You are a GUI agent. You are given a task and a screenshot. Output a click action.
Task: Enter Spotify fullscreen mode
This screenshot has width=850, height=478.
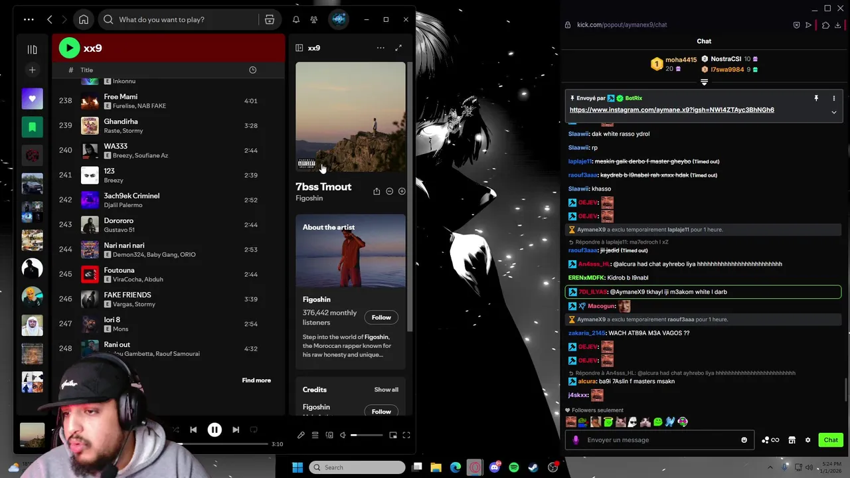coord(406,436)
